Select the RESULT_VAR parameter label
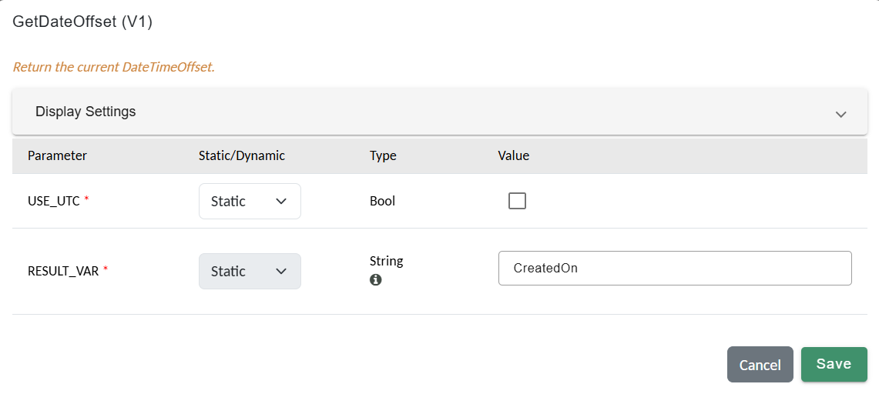Viewport: 879px width, 394px height. 63,272
